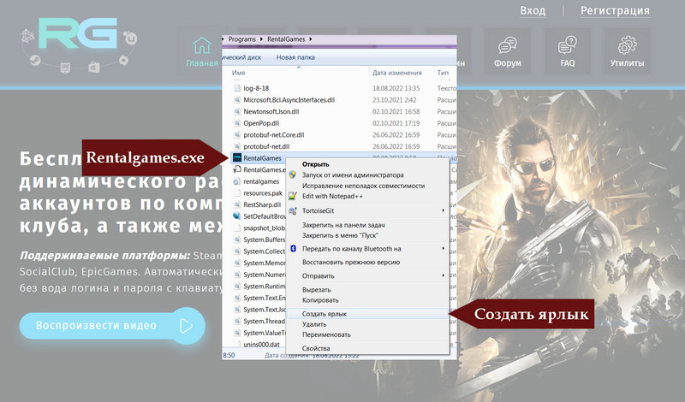Open the Форум nav item
The image size is (685, 402).
tap(508, 52)
